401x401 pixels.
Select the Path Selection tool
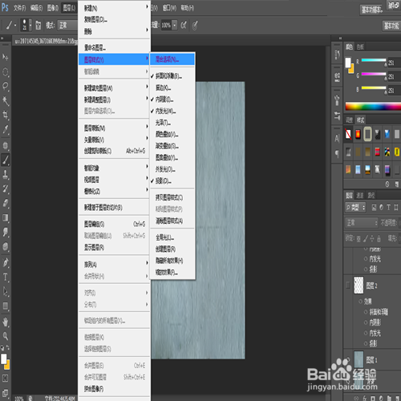tap(5, 291)
